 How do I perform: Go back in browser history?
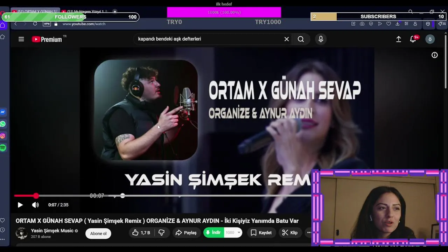(x=15, y=24)
